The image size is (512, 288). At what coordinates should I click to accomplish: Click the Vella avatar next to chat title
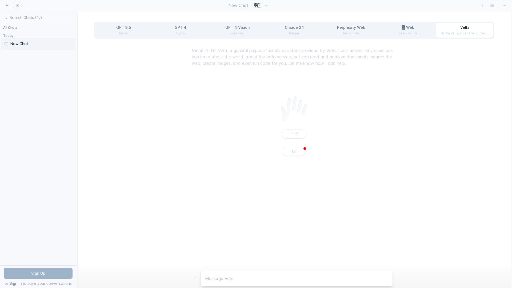(257, 5)
